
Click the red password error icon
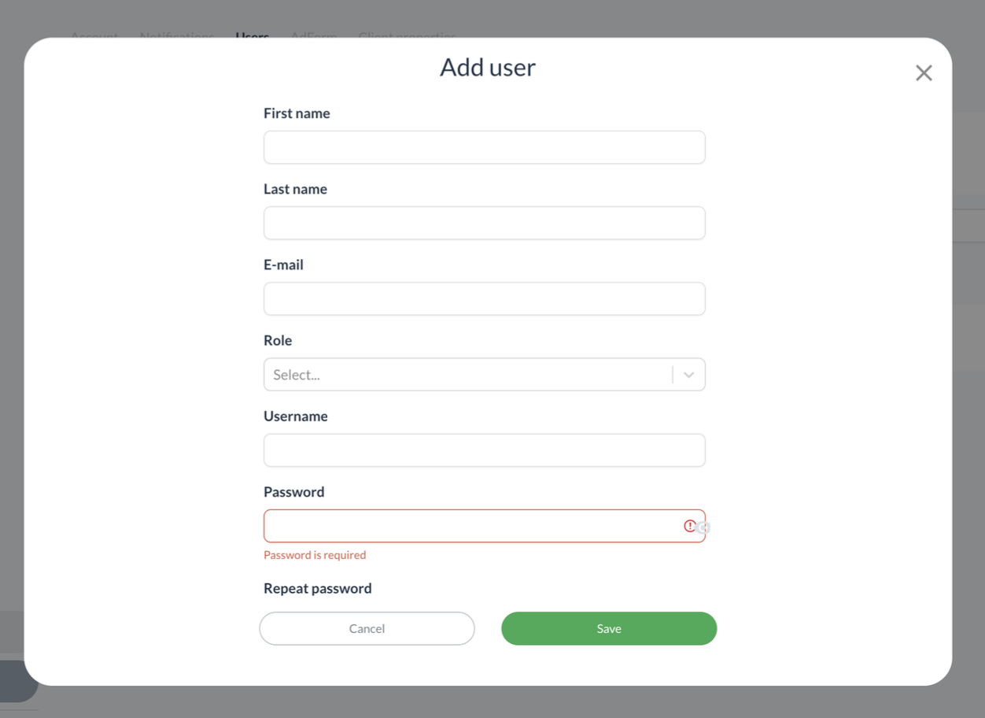[x=689, y=526]
